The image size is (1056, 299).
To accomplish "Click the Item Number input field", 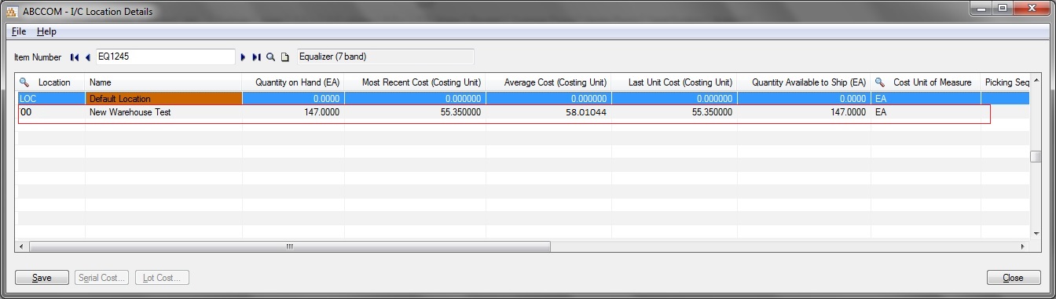I will coord(165,57).
